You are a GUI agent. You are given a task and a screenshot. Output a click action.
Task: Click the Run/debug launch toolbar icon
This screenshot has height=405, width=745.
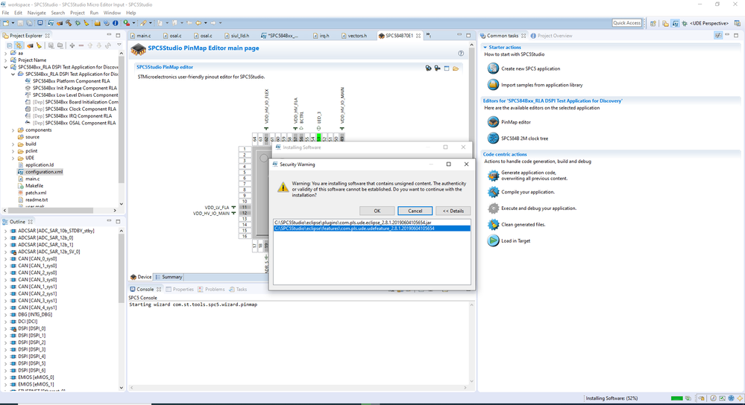126,23
